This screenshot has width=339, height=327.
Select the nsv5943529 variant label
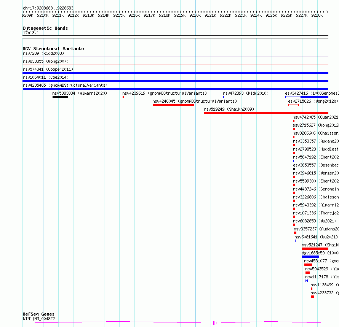coord(322,269)
